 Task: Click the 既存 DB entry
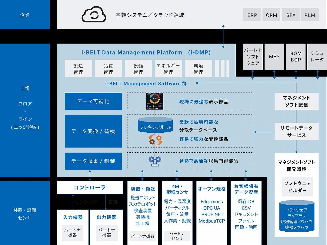(246, 202)
